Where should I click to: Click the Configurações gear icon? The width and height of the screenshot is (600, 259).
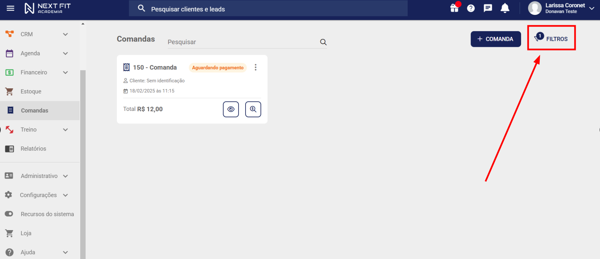tap(9, 195)
